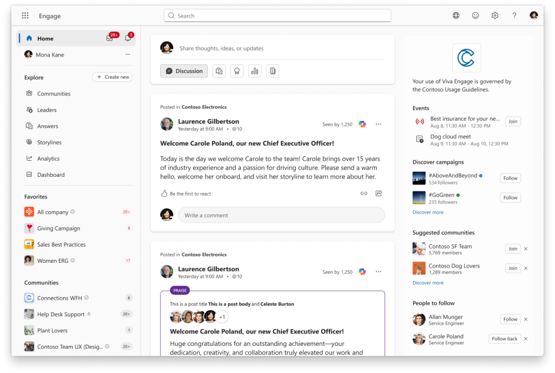Follow Allan Munger
555x373 pixels.
click(x=511, y=319)
